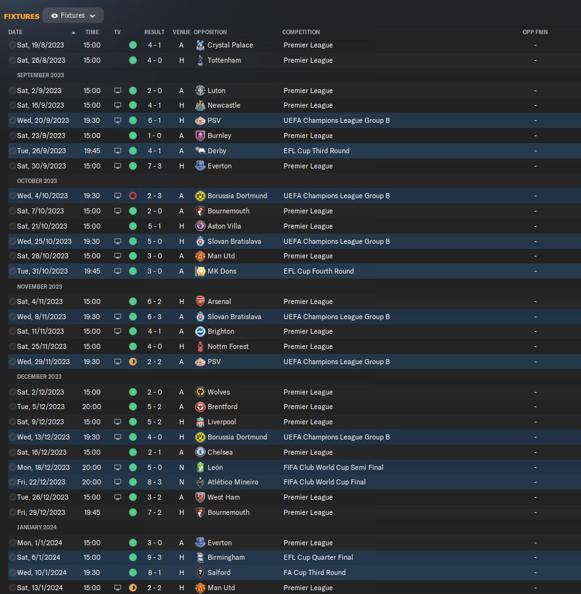Click the Liverpool club badge
This screenshot has width=581, height=594.
pyautogui.click(x=200, y=422)
